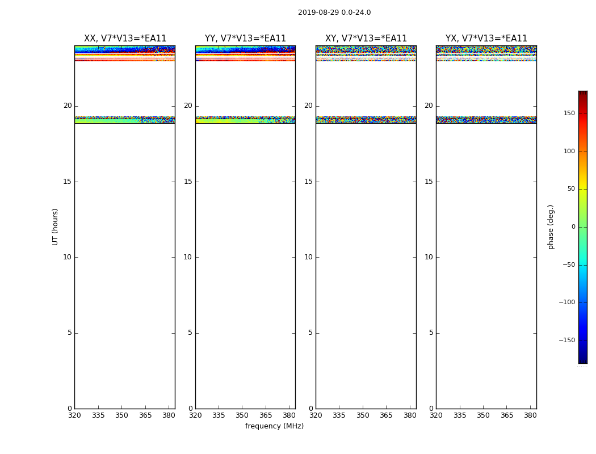Select the 'XX, V7*V13=*EA11' panel title

point(125,39)
